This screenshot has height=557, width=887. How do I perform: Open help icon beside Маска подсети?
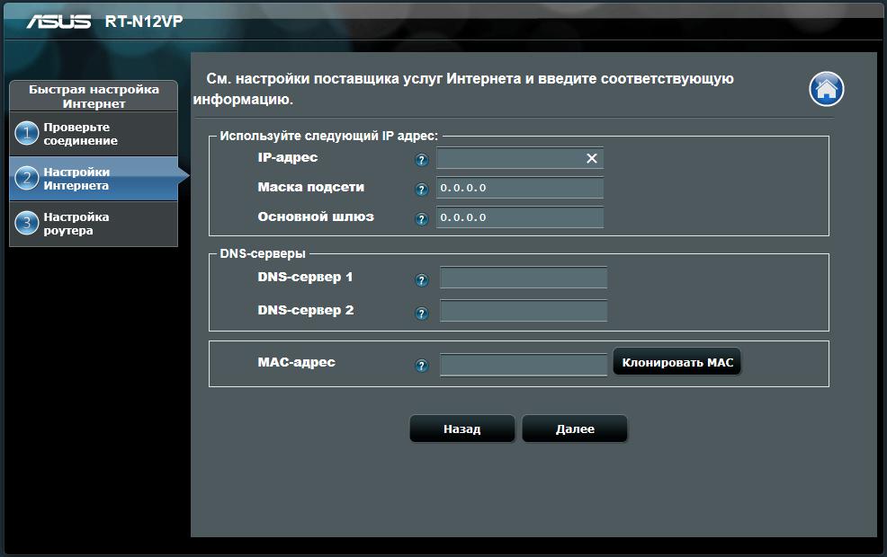click(x=421, y=190)
